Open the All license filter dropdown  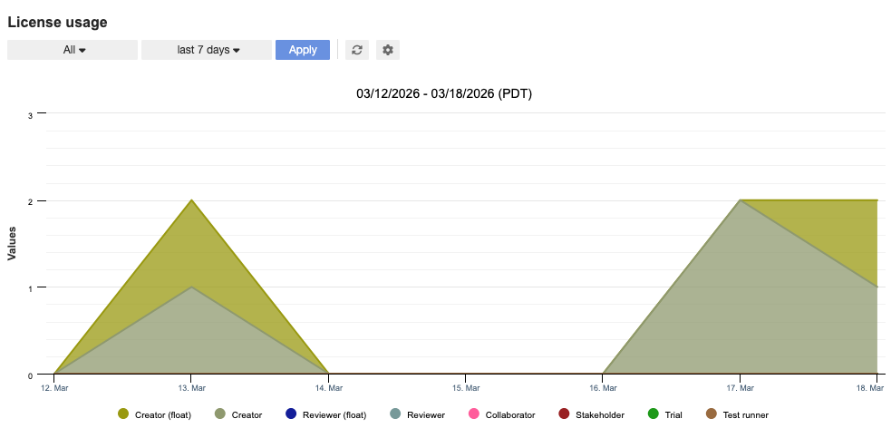73,50
